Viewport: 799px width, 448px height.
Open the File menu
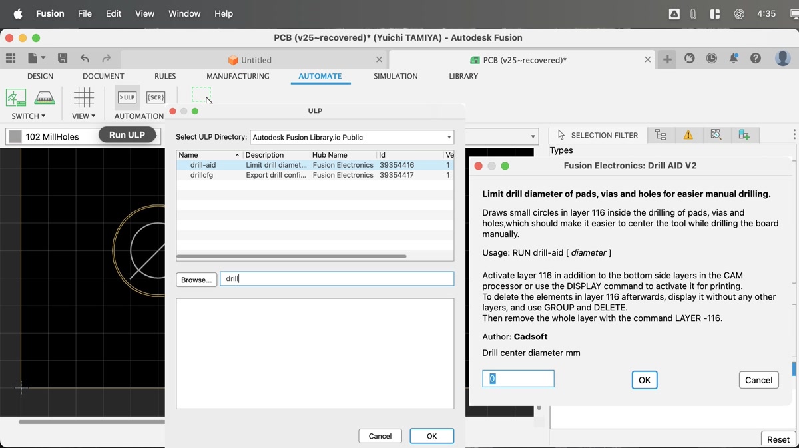(x=85, y=13)
